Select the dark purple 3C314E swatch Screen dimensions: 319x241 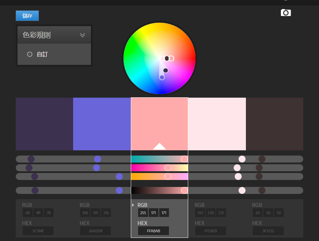tap(44, 124)
